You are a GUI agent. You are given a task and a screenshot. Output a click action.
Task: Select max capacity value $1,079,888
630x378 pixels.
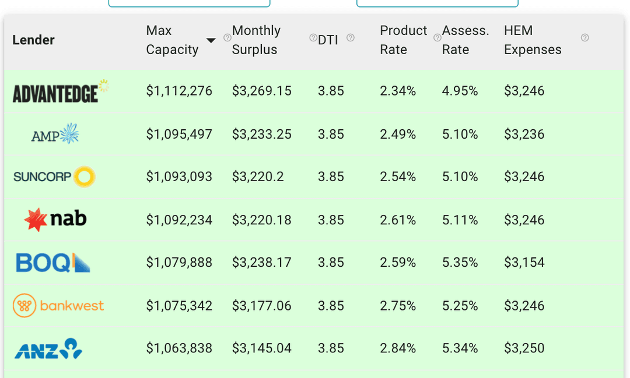pyautogui.click(x=179, y=263)
